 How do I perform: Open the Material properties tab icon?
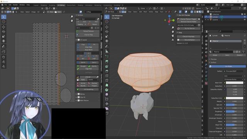point(206,83)
